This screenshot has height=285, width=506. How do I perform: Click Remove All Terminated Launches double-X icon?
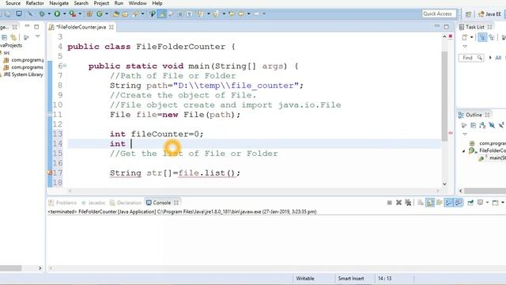click(x=408, y=203)
